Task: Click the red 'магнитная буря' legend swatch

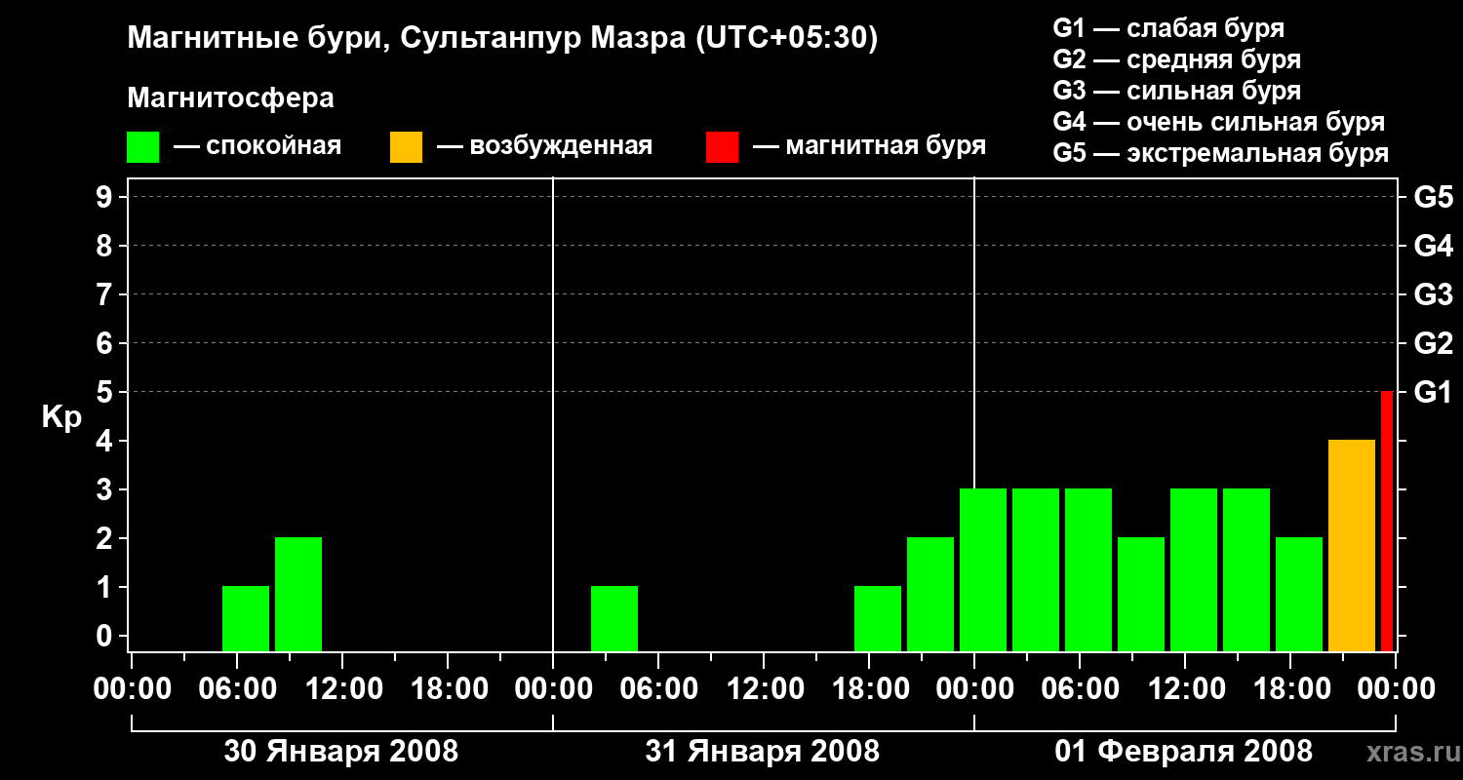Action: click(x=722, y=147)
